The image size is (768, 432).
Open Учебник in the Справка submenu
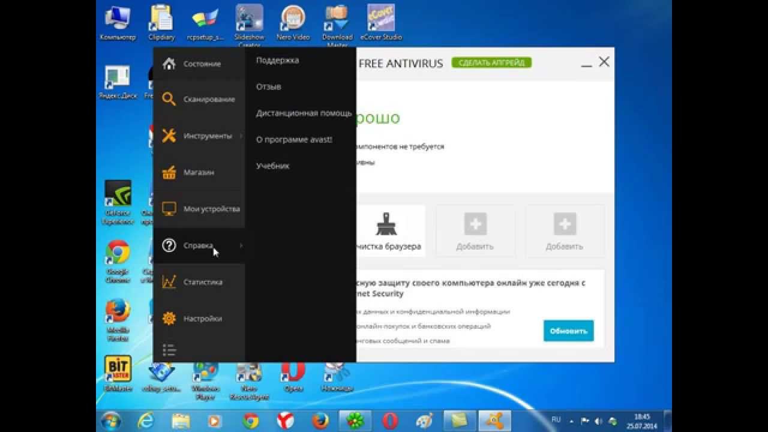(272, 166)
